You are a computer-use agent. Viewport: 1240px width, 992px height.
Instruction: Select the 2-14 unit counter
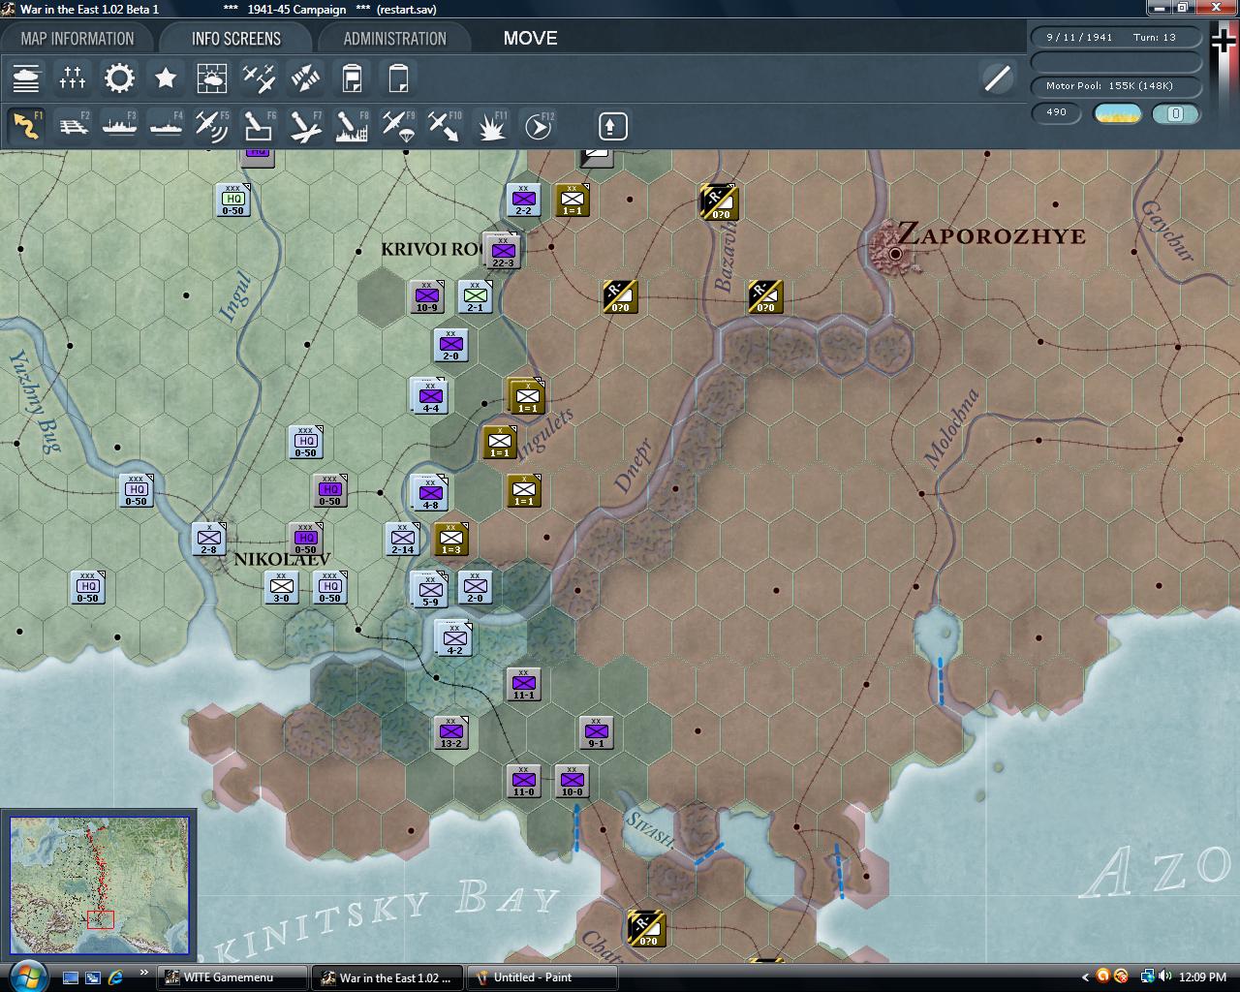403,539
